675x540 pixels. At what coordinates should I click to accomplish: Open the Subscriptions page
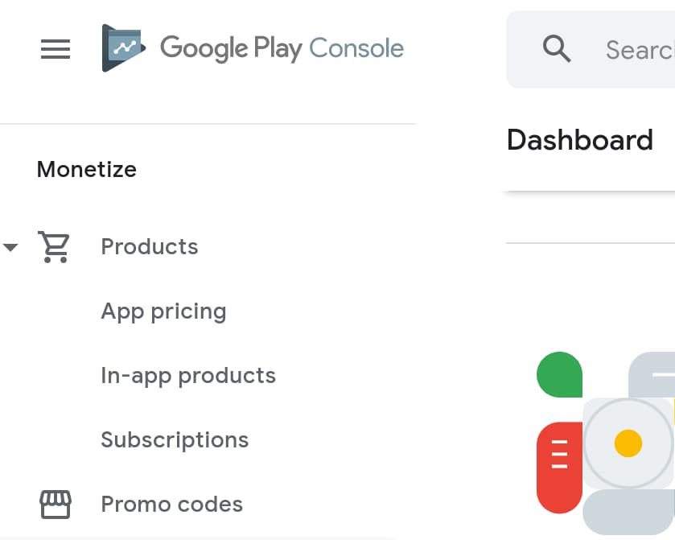(x=175, y=440)
